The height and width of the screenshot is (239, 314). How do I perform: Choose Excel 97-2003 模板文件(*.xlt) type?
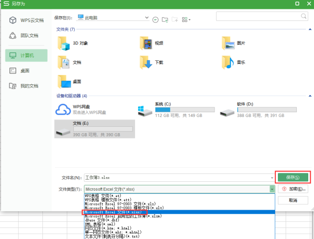coord(180,208)
